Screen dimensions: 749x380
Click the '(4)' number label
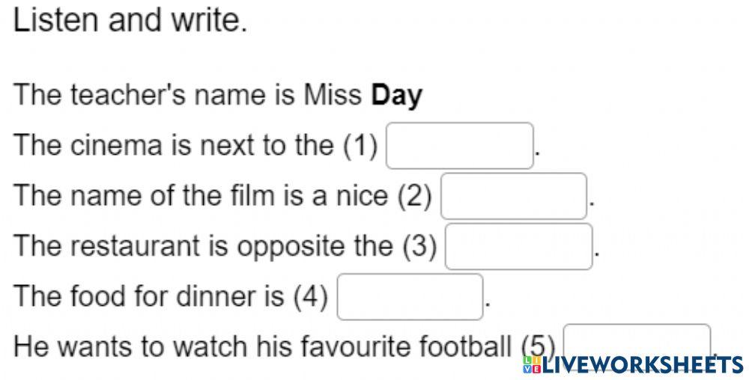pos(311,297)
